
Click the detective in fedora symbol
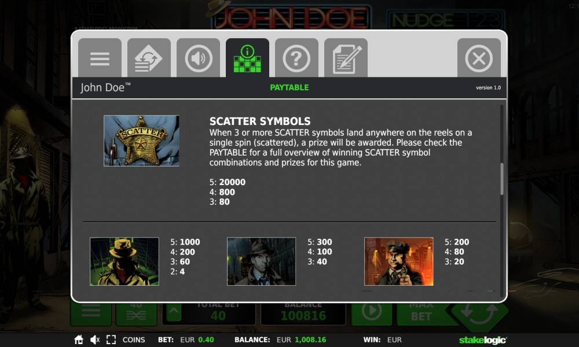pos(262,261)
